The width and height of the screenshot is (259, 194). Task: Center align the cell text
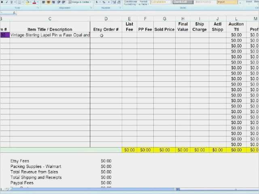(x=49, y=2)
